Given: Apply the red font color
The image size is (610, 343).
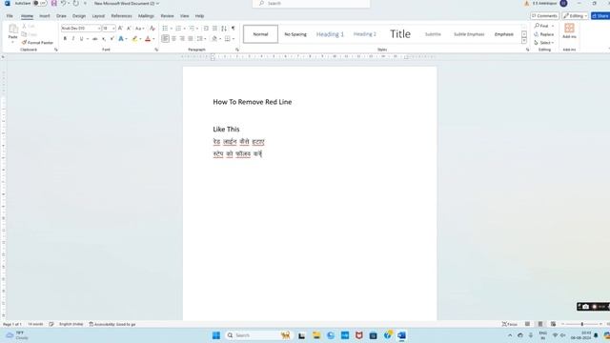Looking at the screenshot, I should 148,38.
